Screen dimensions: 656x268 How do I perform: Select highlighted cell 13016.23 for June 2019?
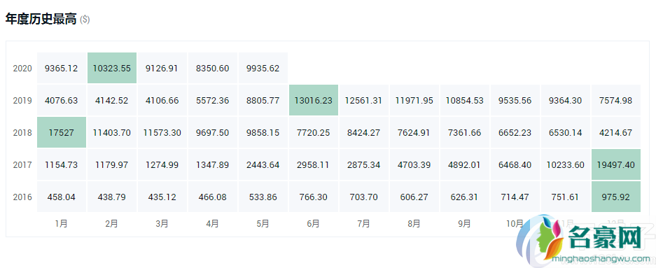click(314, 100)
